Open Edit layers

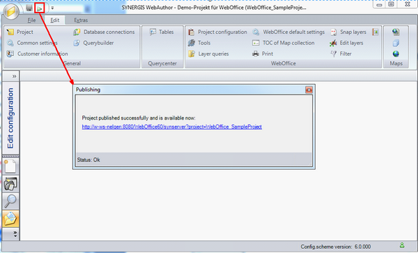point(346,43)
